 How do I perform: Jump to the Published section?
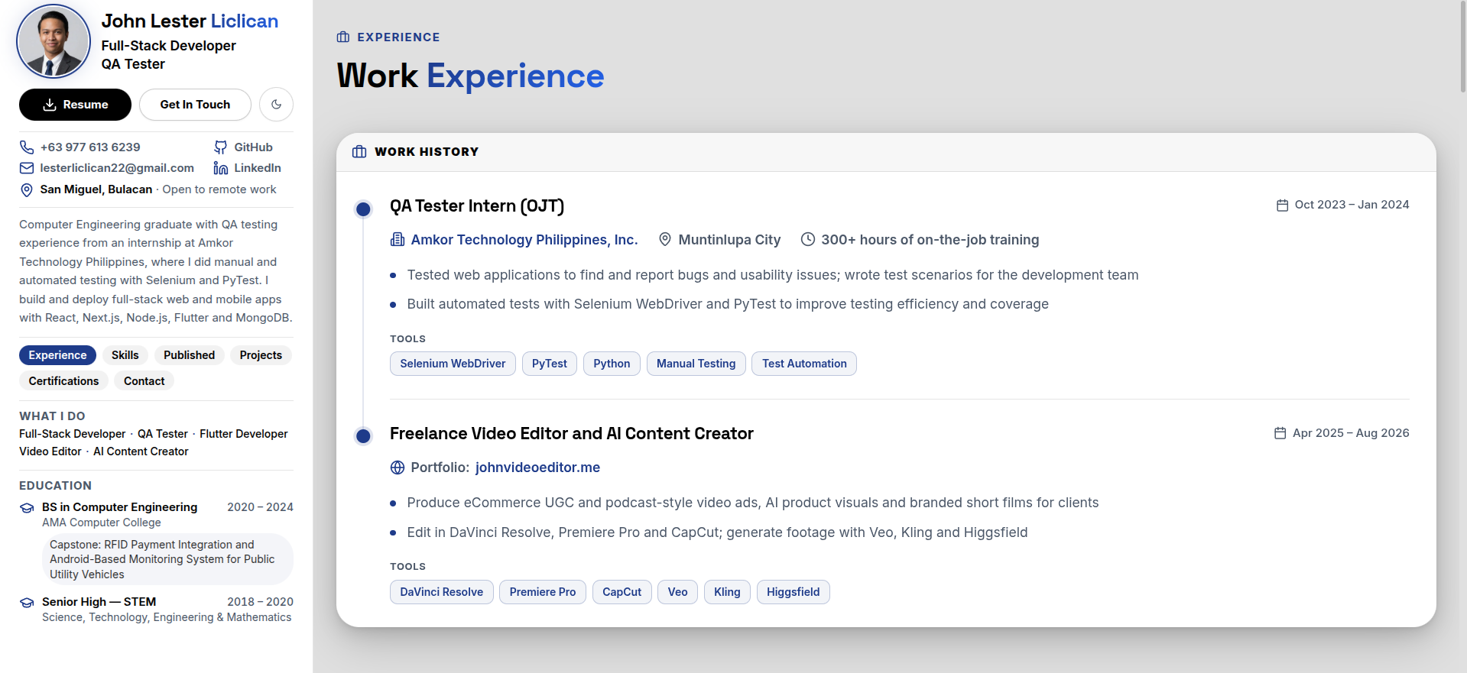point(189,355)
